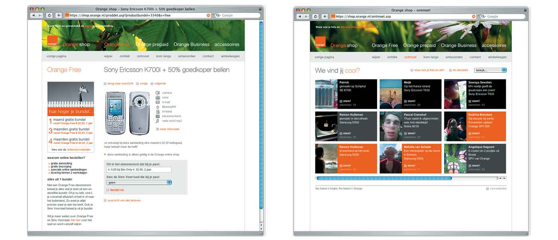Click the 'klik hier' link in the sidebar text
Viewport: 558px width, 240px height.
[76, 220]
